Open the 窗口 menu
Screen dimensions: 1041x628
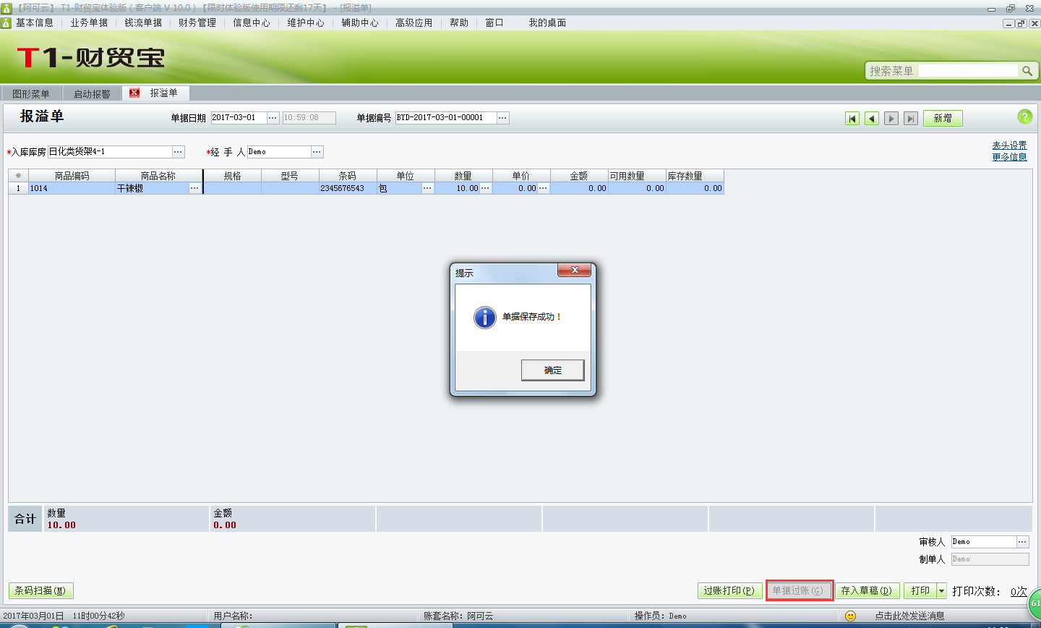click(494, 22)
